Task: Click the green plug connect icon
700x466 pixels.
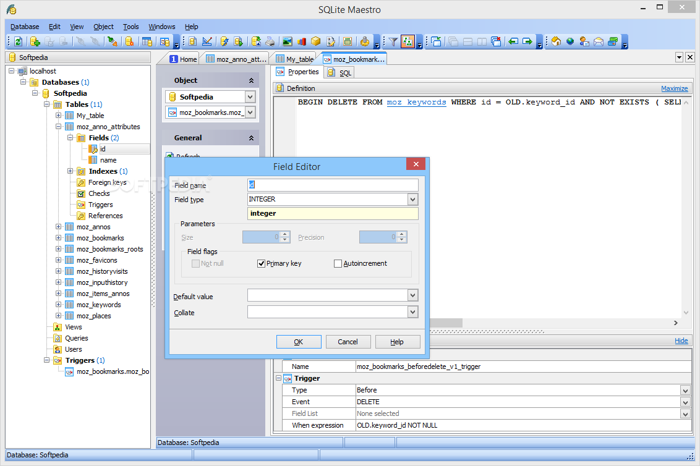Action: (112, 41)
